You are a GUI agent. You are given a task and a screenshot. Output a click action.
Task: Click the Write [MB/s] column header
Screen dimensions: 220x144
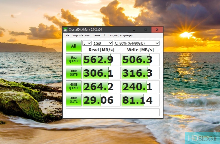(140, 50)
